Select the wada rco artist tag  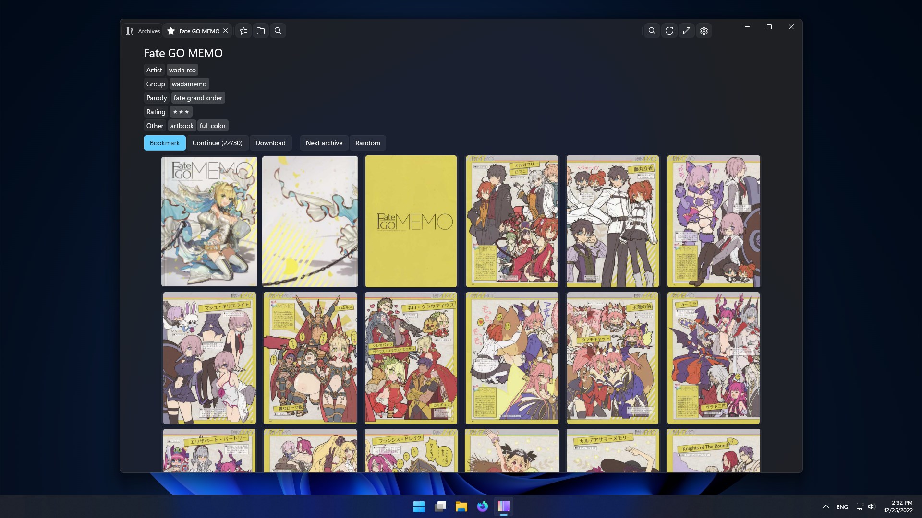182,70
